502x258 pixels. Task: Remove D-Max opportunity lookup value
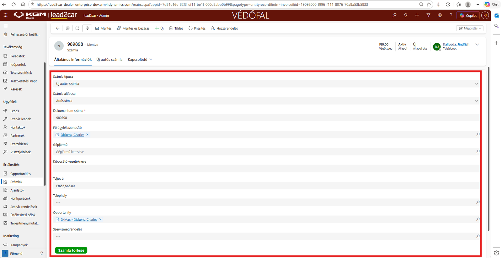tap(100, 219)
